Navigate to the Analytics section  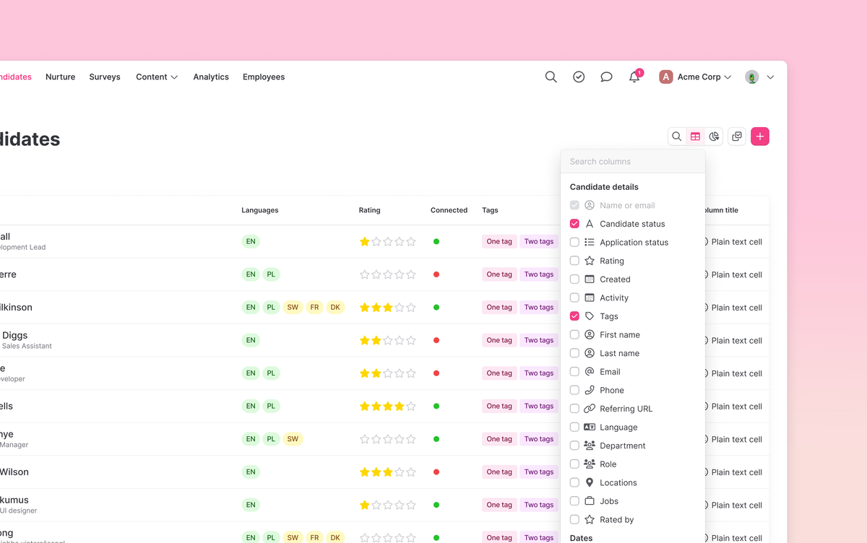click(x=210, y=77)
